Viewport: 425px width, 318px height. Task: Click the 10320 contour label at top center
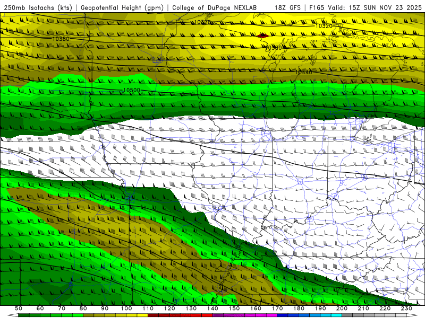click(202, 22)
